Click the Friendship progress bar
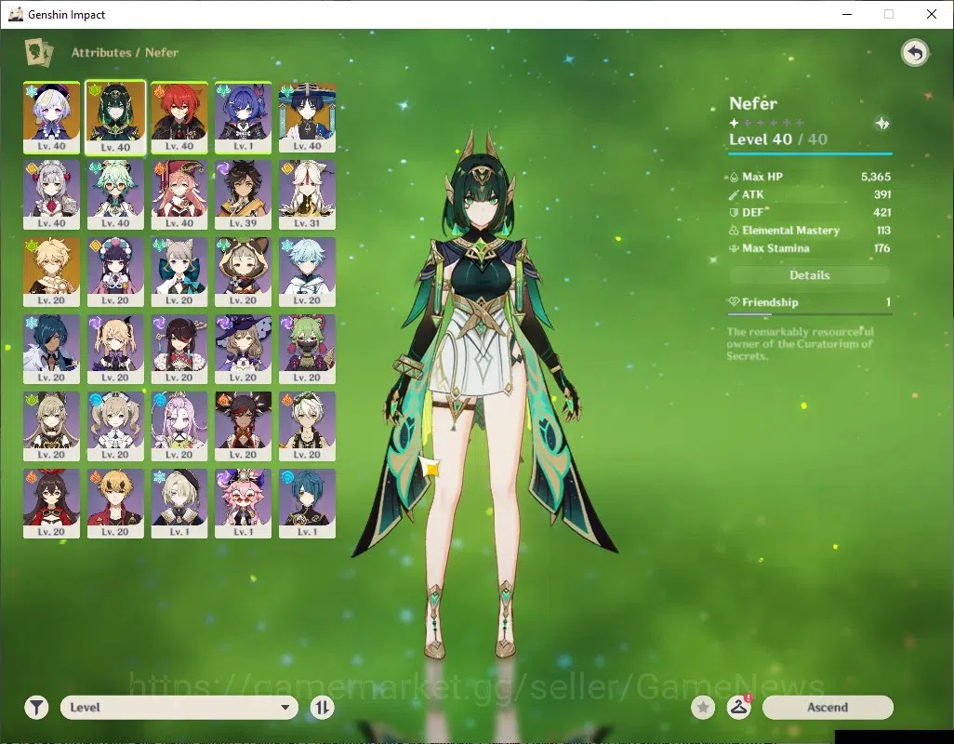 coord(810,314)
